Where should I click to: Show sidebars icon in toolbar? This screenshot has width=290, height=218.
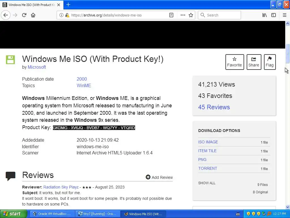pos(274,15)
